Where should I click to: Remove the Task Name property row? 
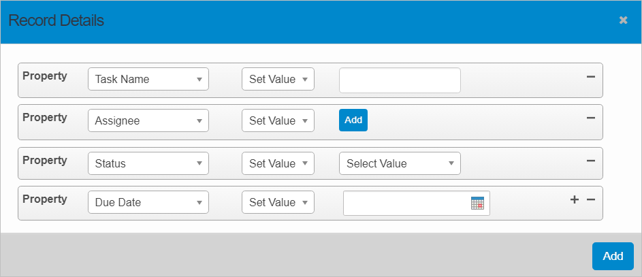(590, 76)
